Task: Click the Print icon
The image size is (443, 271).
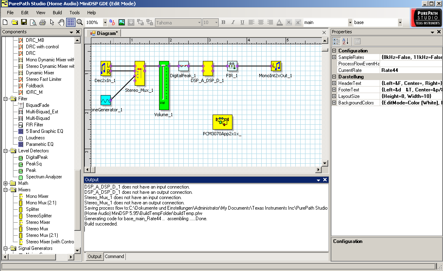Action: 42,22
